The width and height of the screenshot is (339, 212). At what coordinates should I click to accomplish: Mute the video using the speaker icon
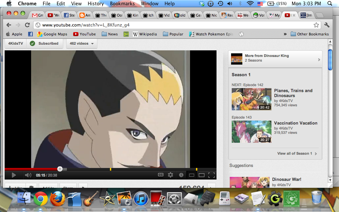pos(28,175)
